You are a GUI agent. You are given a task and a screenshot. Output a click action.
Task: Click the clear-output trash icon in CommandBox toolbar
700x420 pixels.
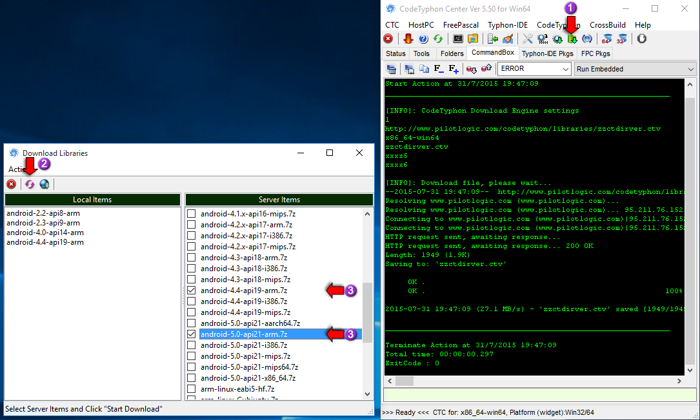[x=392, y=69]
